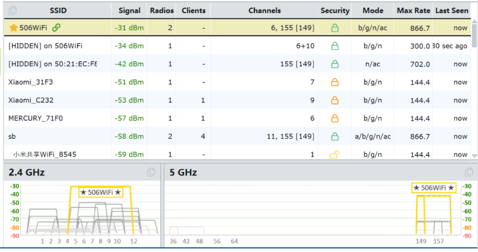This screenshot has height=252, width=478.
Task: Click the -42 dBm signal value
Action: pos(129,64)
